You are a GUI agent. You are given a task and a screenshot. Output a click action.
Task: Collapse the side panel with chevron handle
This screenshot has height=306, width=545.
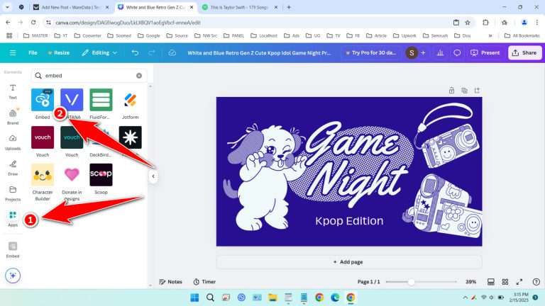[153, 177]
